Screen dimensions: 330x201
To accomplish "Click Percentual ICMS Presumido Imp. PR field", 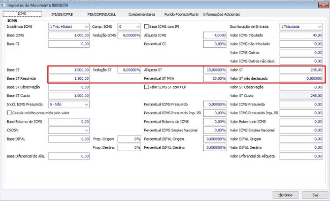I will [x=215, y=113].
